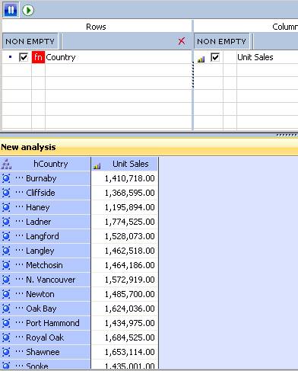This screenshot has height=371, width=298.
Task: Click the bar-chart icon in Unit Sales column header
Action: [x=97, y=166]
